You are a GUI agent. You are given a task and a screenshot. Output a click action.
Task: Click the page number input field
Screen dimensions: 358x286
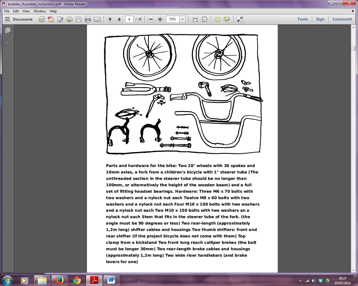click(x=129, y=19)
